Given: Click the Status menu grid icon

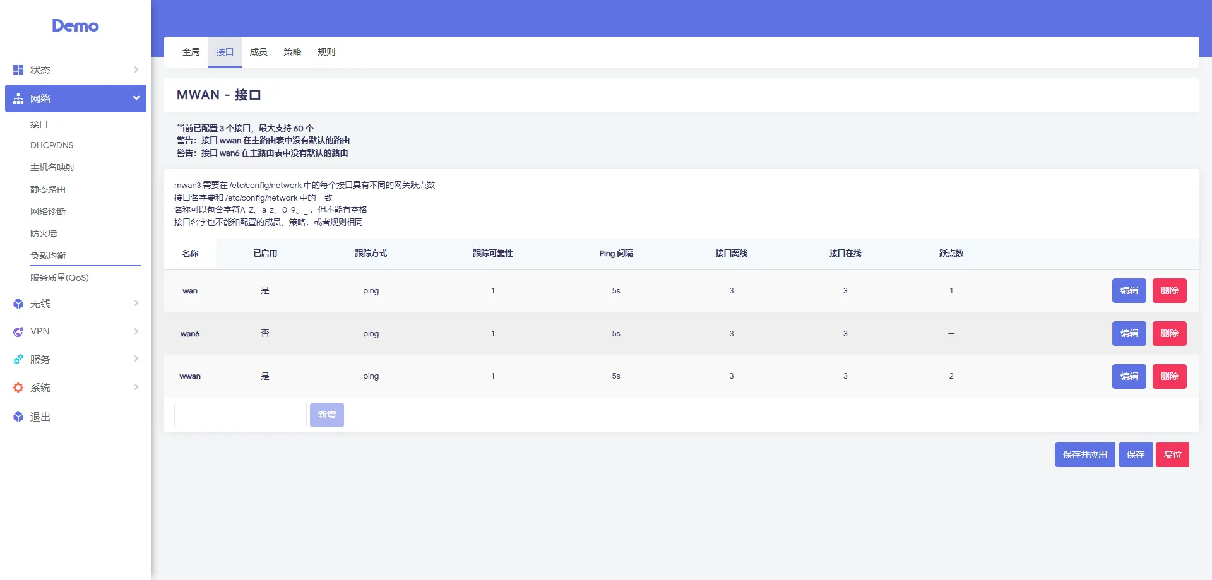Looking at the screenshot, I should point(18,70).
